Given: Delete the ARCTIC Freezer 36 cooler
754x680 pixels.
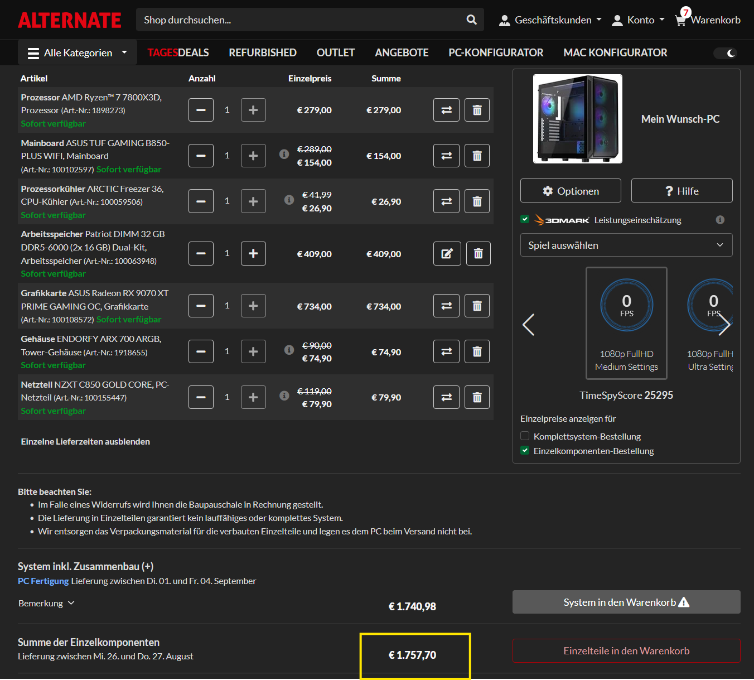Looking at the screenshot, I should [x=477, y=201].
